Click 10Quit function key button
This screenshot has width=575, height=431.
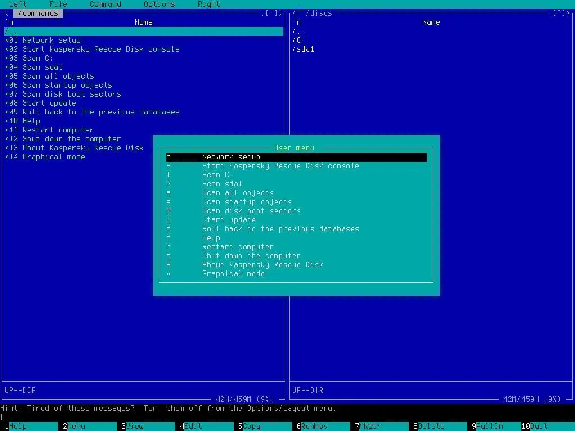(x=548, y=427)
